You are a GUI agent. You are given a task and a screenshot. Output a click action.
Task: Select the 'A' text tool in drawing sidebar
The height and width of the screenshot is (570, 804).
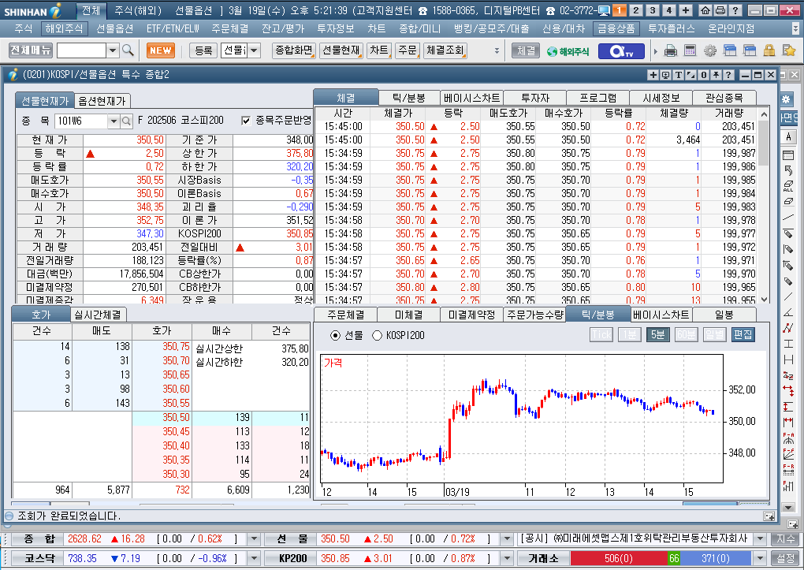click(x=788, y=137)
